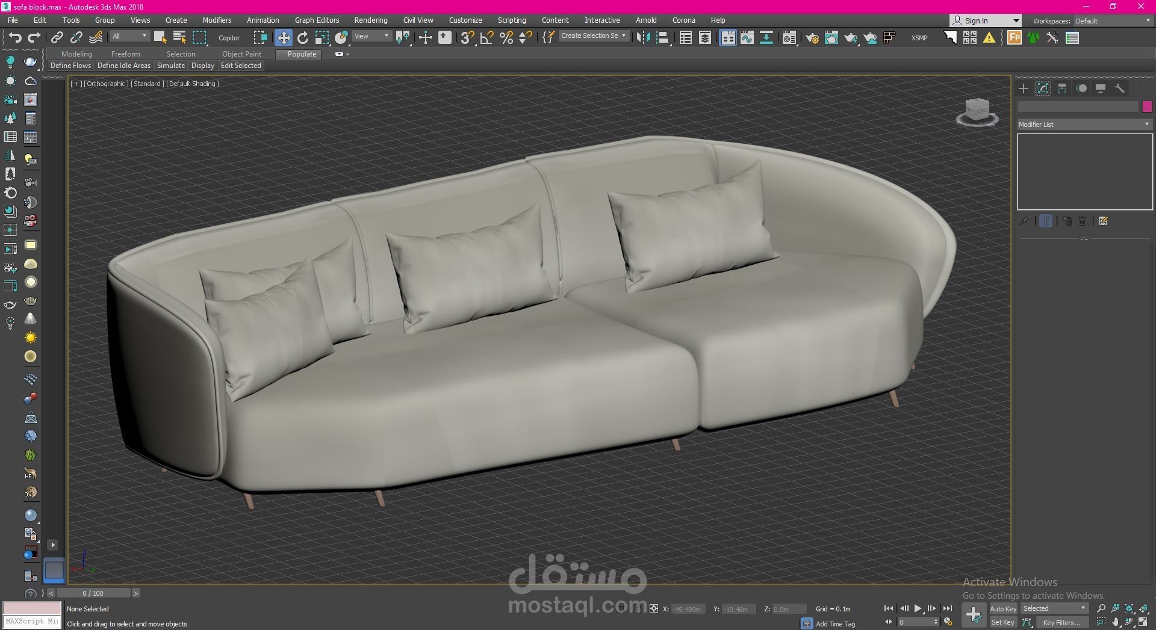Click the Define Flows button

click(70, 66)
